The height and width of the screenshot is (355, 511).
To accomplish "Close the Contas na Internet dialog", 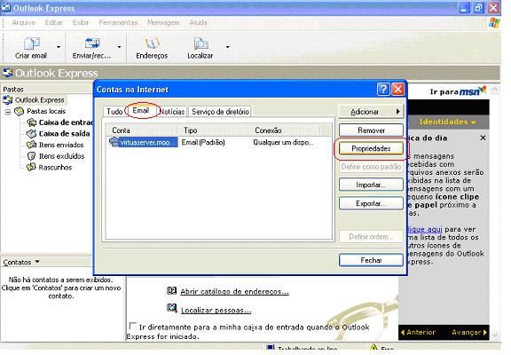I will 398,89.
